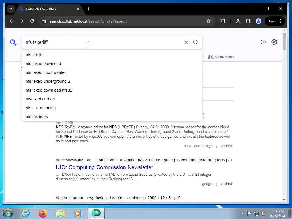Choose suggestion "nfs texed download"

point(112,64)
